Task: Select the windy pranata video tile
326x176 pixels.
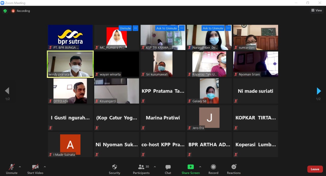Action: [70, 64]
